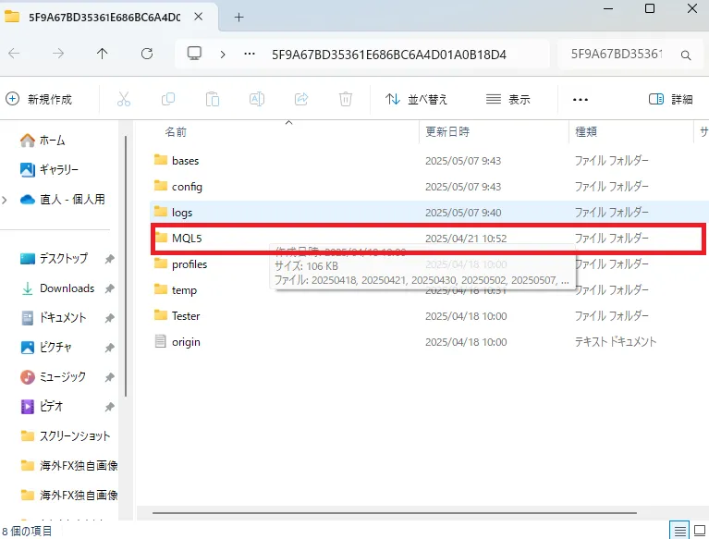Screen dimensions: 709x539
Task: Click the pin icon beside Downloads
Action: coord(109,288)
